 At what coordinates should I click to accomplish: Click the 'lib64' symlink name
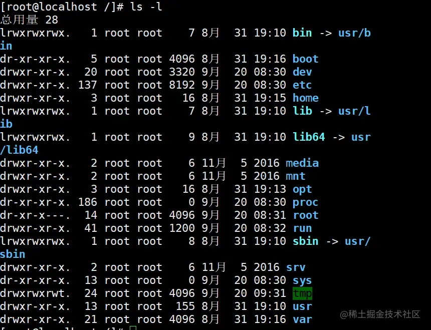pos(309,137)
